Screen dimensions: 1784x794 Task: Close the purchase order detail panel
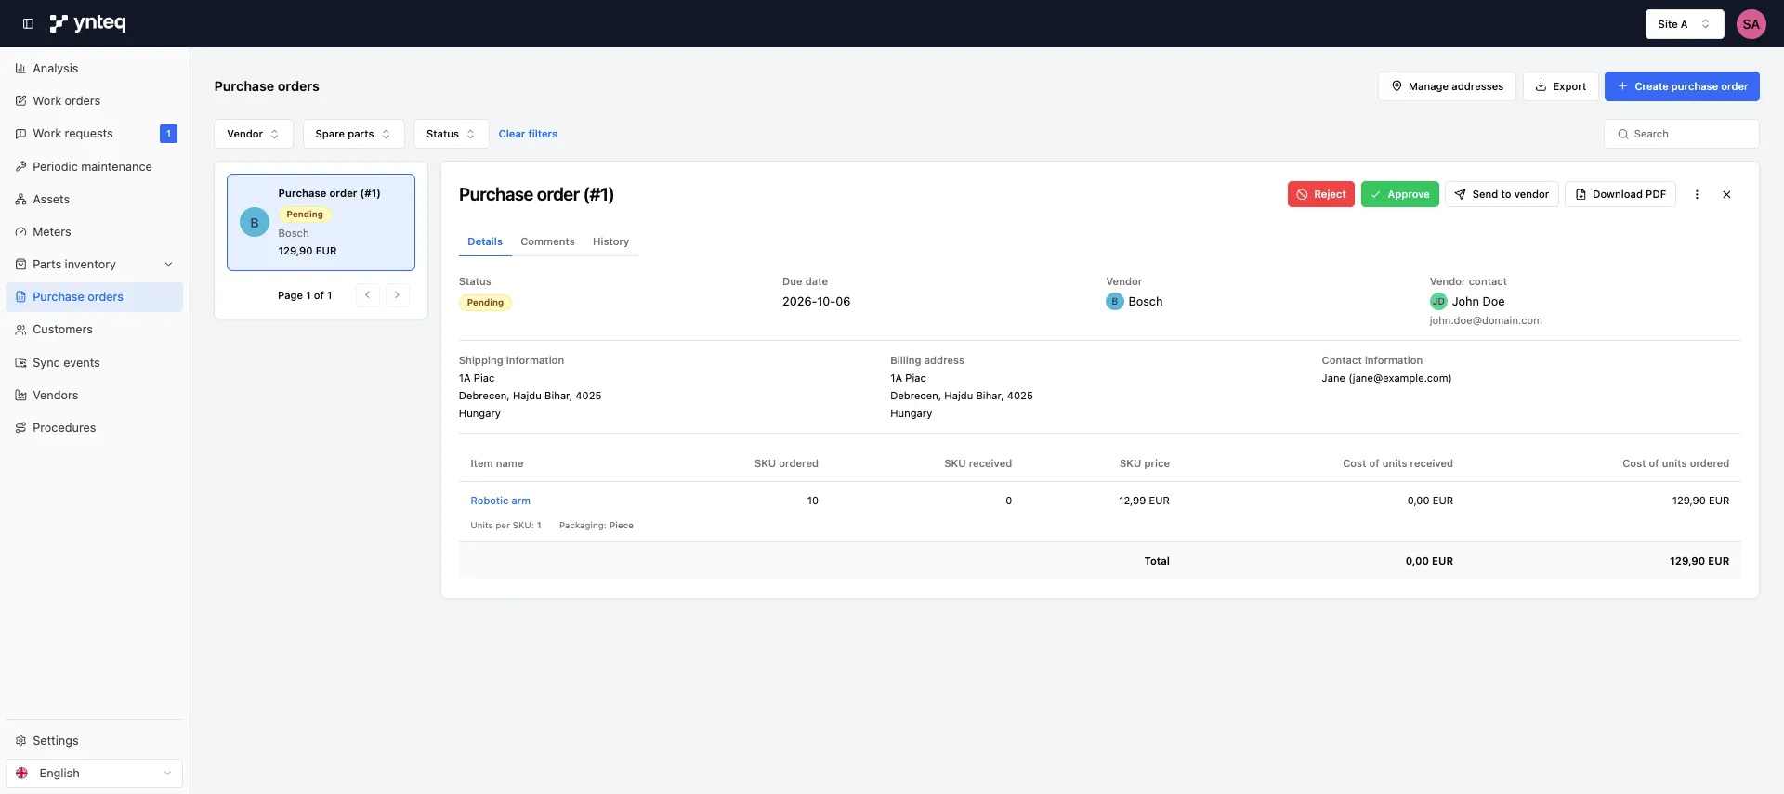coord(1726,194)
